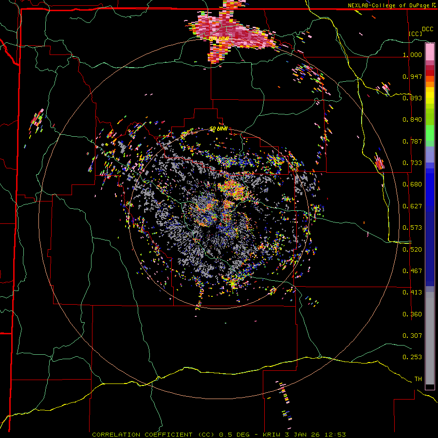Click the 50 NMI range ring label
The image size is (438, 438).
pos(219,129)
